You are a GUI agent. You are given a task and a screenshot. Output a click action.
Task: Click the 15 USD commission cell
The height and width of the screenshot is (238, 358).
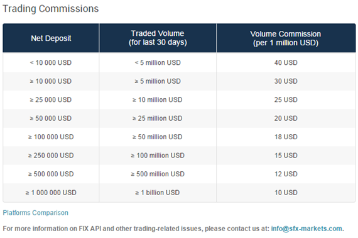pyautogui.click(x=286, y=155)
